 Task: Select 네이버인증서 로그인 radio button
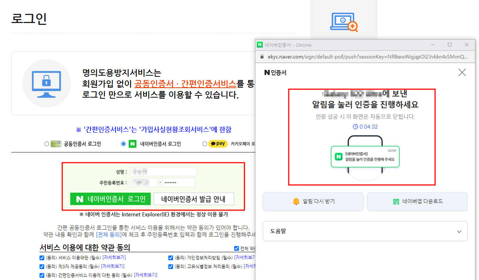click(x=123, y=144)
